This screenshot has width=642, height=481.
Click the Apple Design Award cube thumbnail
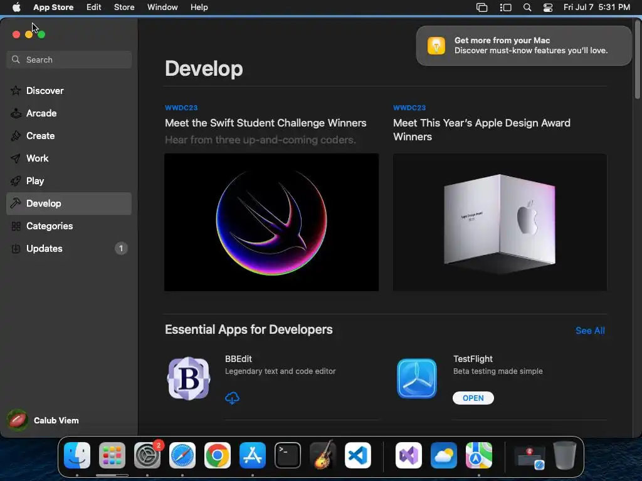(x=500, y=222)
